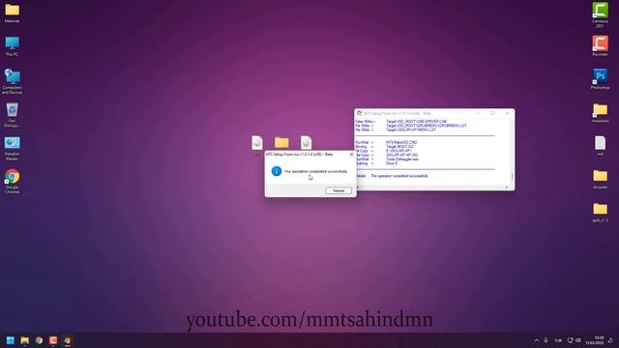The image size is (619, 348).
Task: Close the operation completed message dialog
Action: [351, 155]
